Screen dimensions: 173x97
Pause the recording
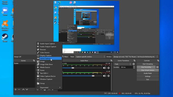coord(157,67)
